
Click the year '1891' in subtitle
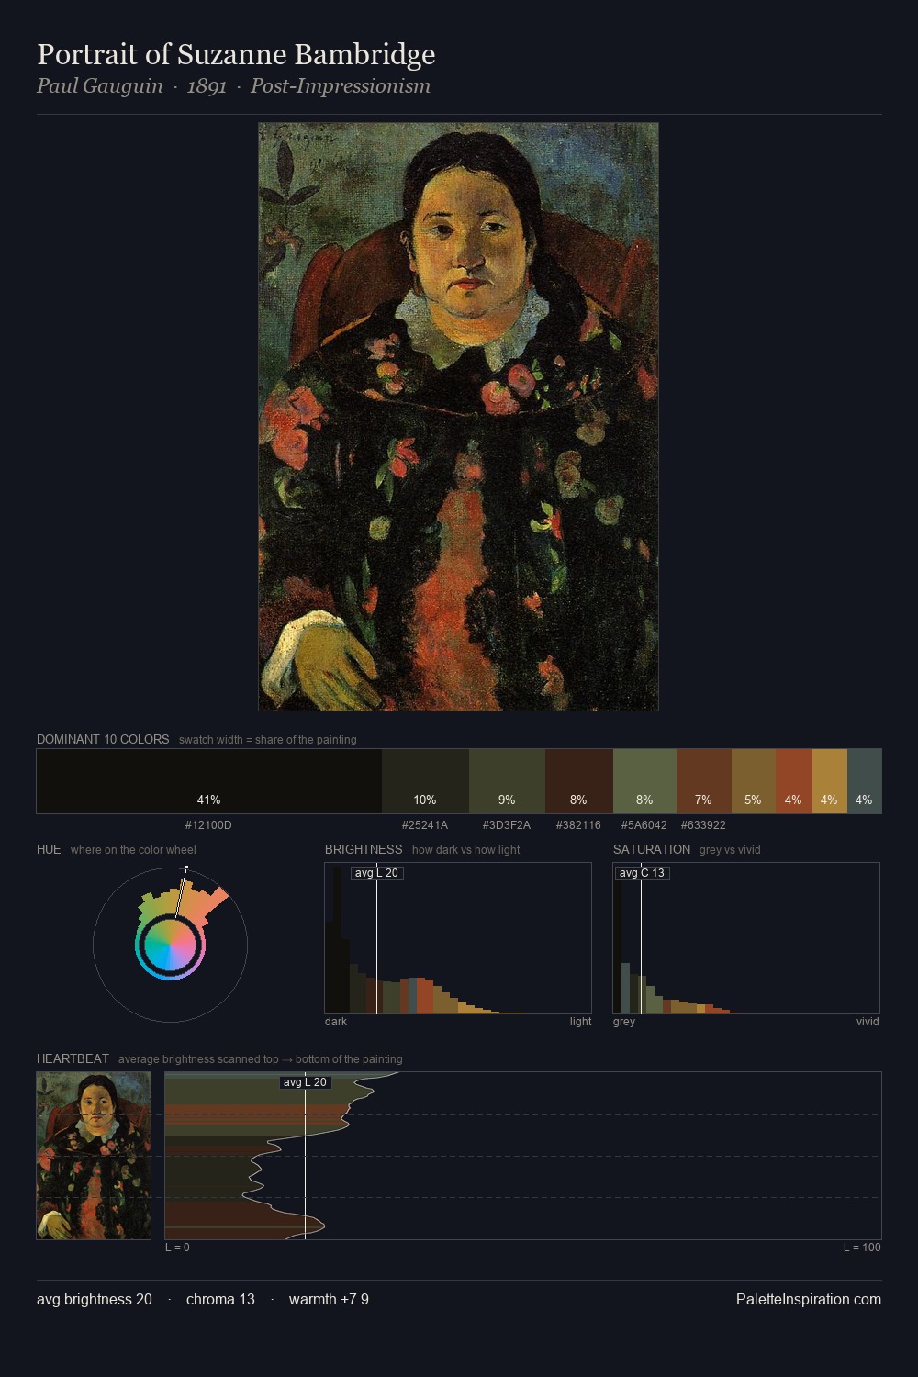click(x=207, y=85)
